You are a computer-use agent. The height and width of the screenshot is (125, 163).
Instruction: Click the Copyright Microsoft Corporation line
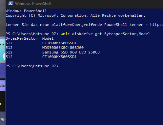(x=75, y=15)
